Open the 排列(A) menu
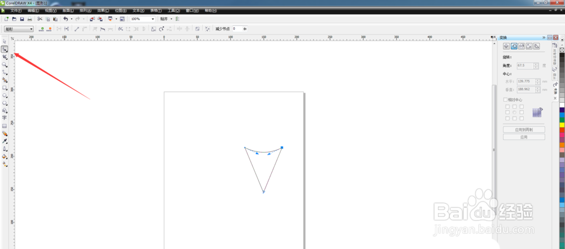The height and width of the screenshot is (249, 565). click(x=85, y=11)
